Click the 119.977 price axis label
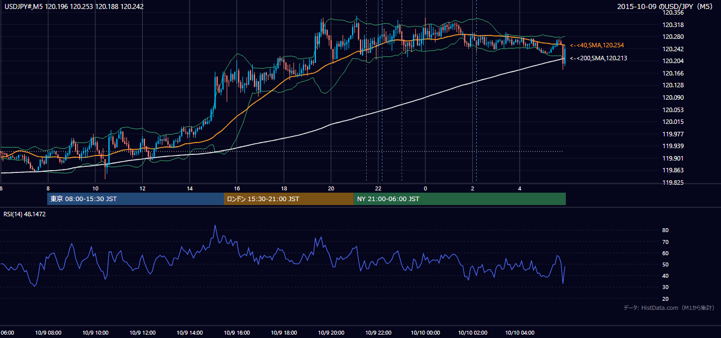Screen dimensions: 721x338 point(672,134)
